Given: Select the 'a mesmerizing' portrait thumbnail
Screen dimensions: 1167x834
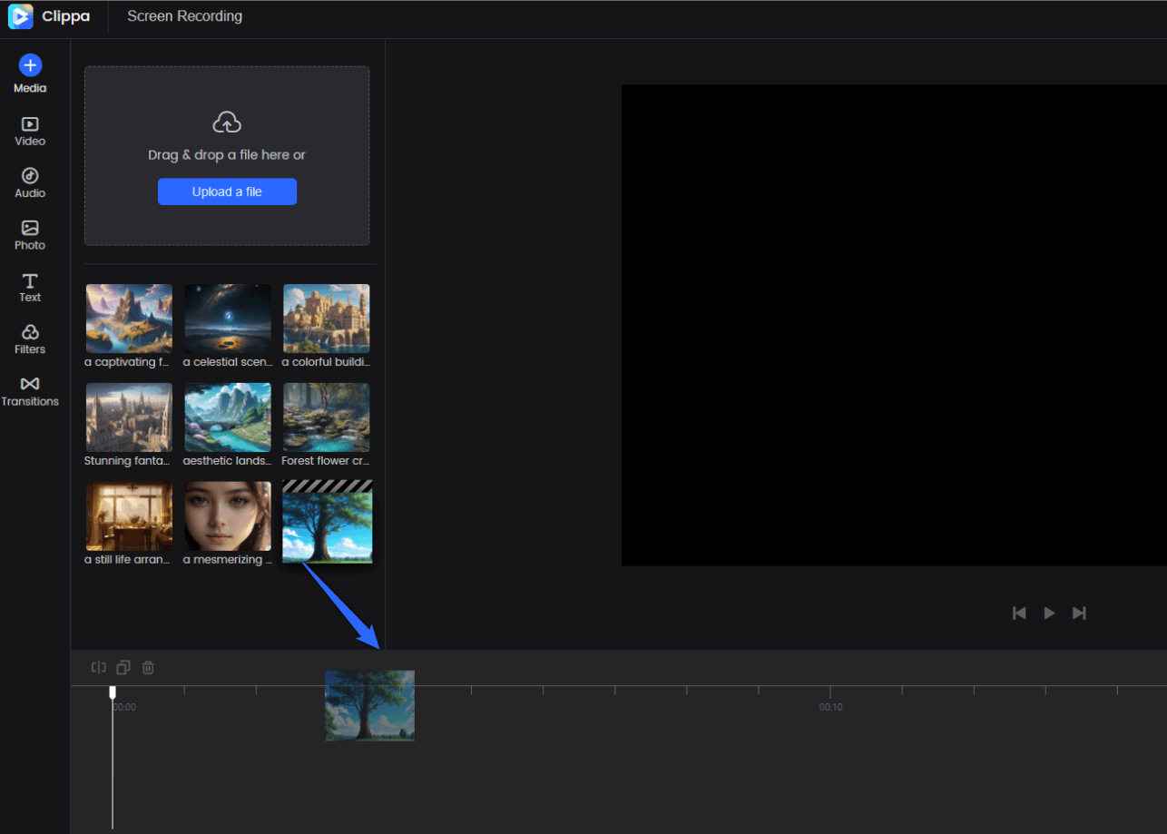Looking at the screenshot, I should (228, 516).
